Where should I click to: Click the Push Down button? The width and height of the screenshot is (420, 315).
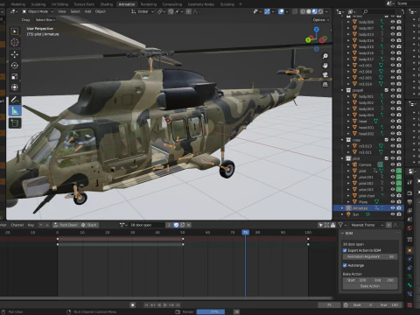click(x=66, y=225)
